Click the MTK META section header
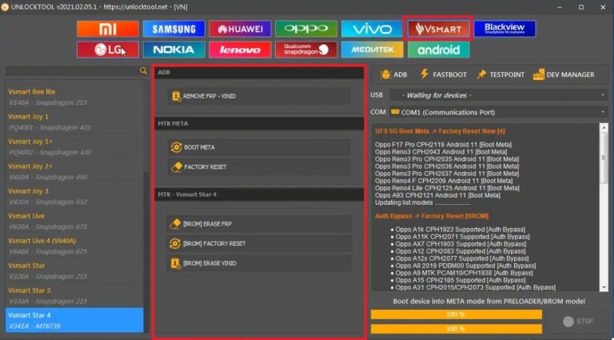 pyautogui.click(x=259, y=123)
